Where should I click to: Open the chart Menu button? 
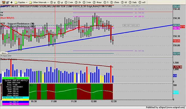[4, 53]
